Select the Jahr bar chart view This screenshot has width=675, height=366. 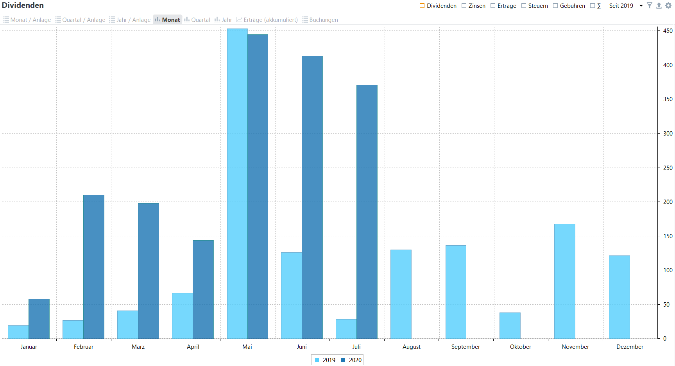pyautogui.click(x=223, y=20)
